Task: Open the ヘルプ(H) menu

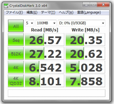Action: pyautogui.click(x=66, y=12)
